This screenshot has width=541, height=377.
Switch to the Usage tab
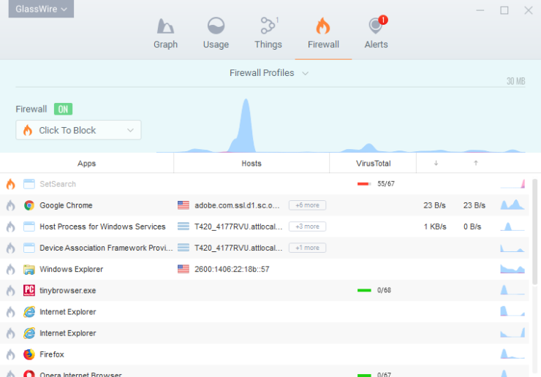pyautogui.click(x=216, y=34)
